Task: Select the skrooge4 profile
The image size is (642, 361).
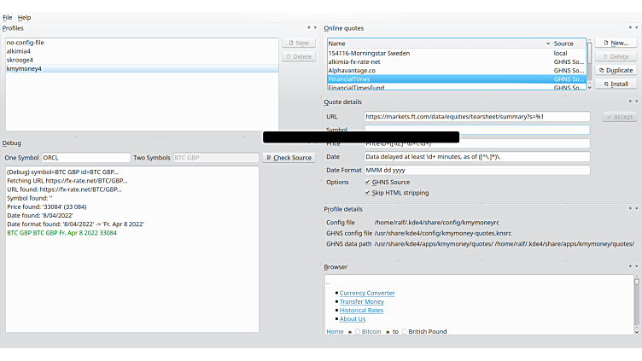Action: click(19, 60)
